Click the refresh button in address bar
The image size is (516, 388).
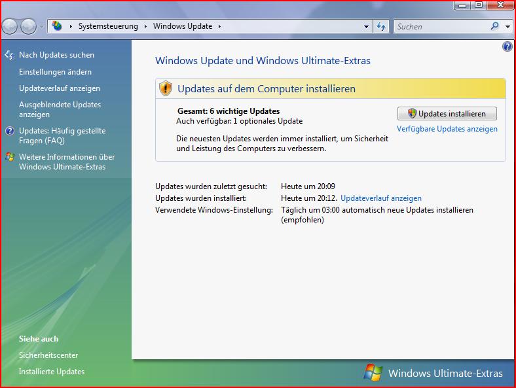tap(380, 26)
